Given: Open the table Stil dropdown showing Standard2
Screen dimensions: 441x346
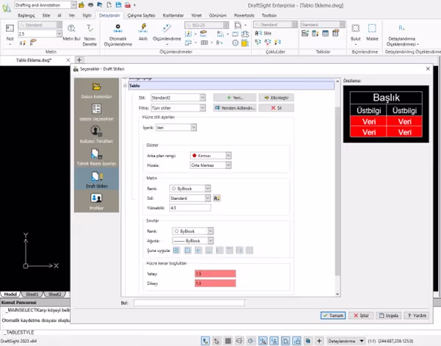Looking at the screenshot, I should pyautogui.click(x=178, y=98).
